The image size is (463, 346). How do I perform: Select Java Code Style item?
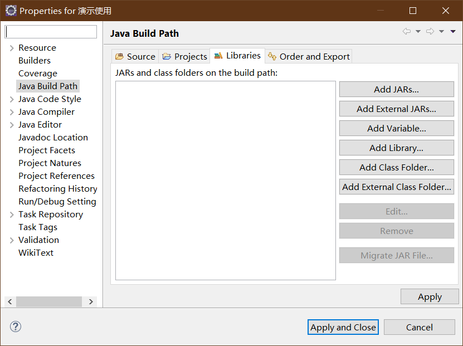pos(50,99)
